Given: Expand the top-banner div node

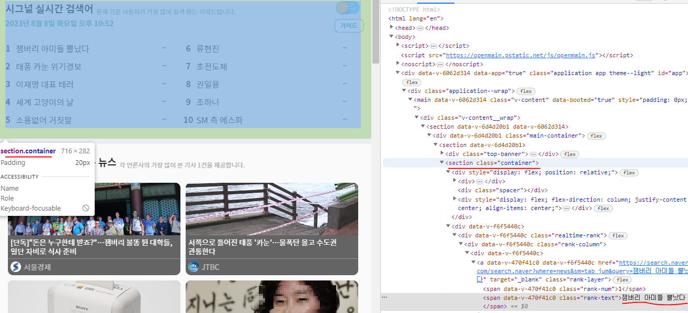Looking at the screenshot, I should click(442, 154).
